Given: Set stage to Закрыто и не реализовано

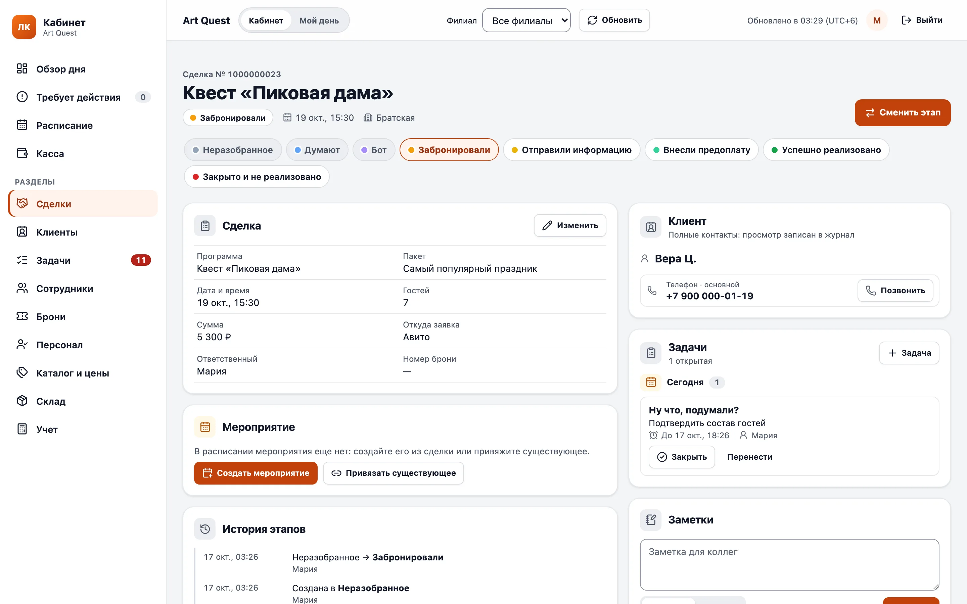Looking at the screenshot, I should [257, 177].
